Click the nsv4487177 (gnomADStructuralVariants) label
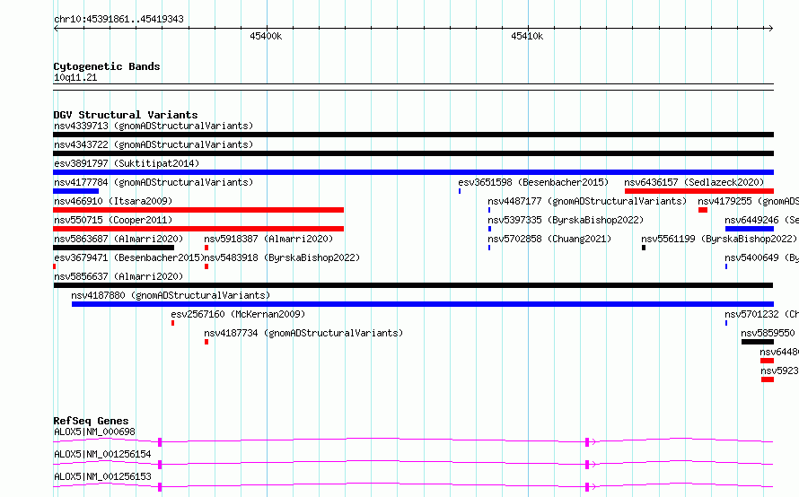Viewport: 799px width, 497px height. (587, 201)
